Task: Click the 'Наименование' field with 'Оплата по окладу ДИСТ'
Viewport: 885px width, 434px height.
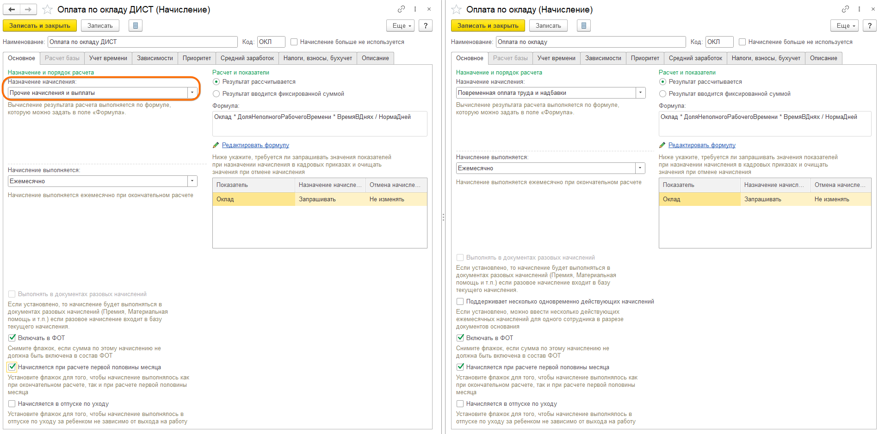Action: click(142, 42)
